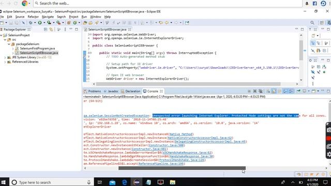Collapse All in Package Explorer
The height and width of the screenshot is (186, 331).
click(x=46, y=29)
